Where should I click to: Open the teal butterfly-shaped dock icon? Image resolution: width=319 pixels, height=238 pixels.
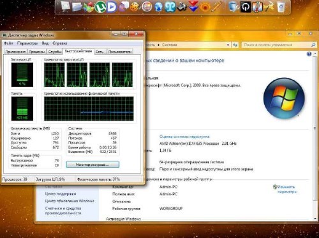170,7
